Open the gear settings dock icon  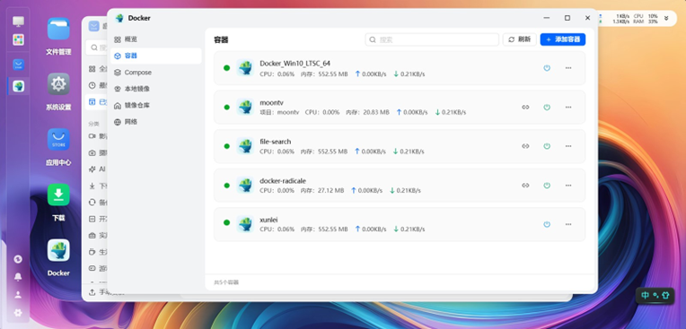pos(18,313)
